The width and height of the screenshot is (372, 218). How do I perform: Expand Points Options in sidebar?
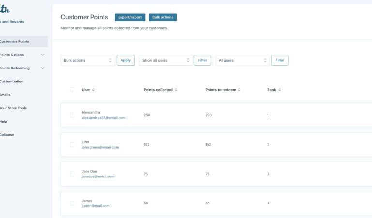(x=42, y=55)
